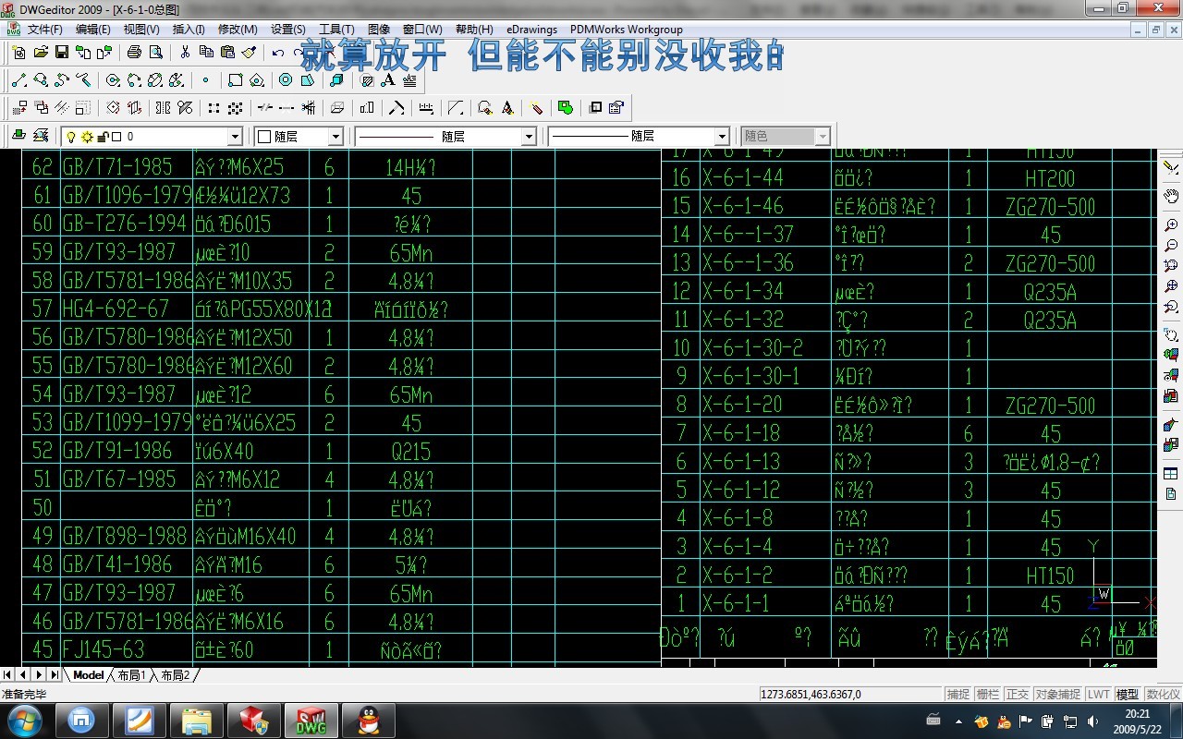1183x739 pixels.
Task: Open Windows Explorer folder in taskbar
Action: (197, 721)
